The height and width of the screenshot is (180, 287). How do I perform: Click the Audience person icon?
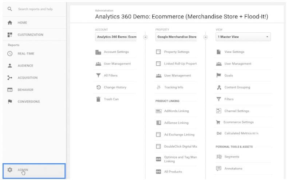point(10,66)
